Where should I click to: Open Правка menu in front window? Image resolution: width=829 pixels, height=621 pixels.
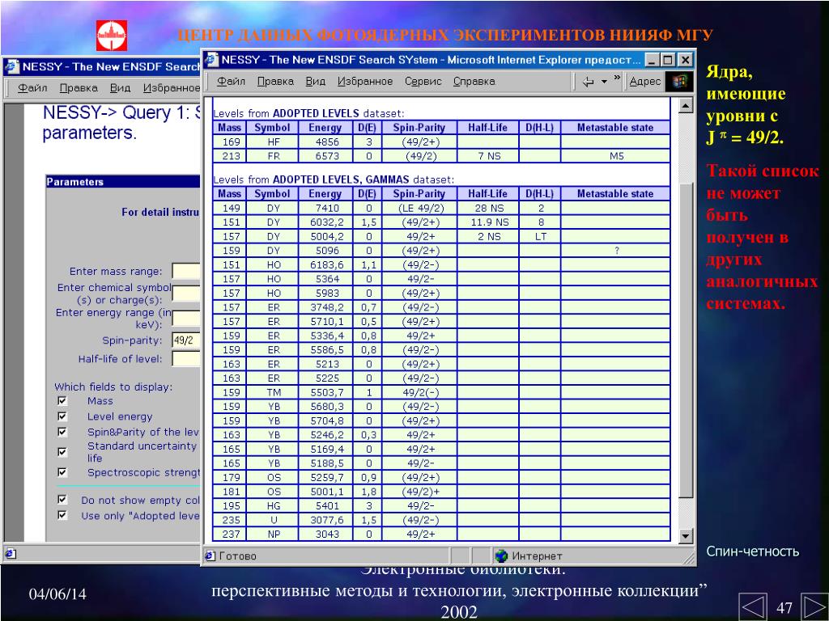pos(275,82)
